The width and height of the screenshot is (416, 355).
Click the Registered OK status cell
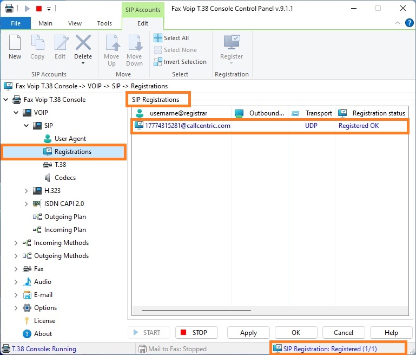click(359, 126)
